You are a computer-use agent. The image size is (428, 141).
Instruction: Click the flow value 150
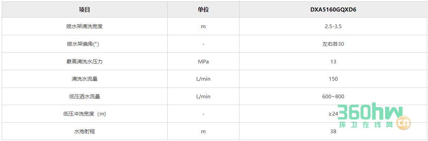333,79
